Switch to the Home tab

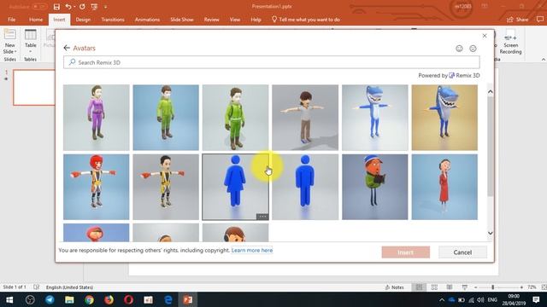(36, 20)
